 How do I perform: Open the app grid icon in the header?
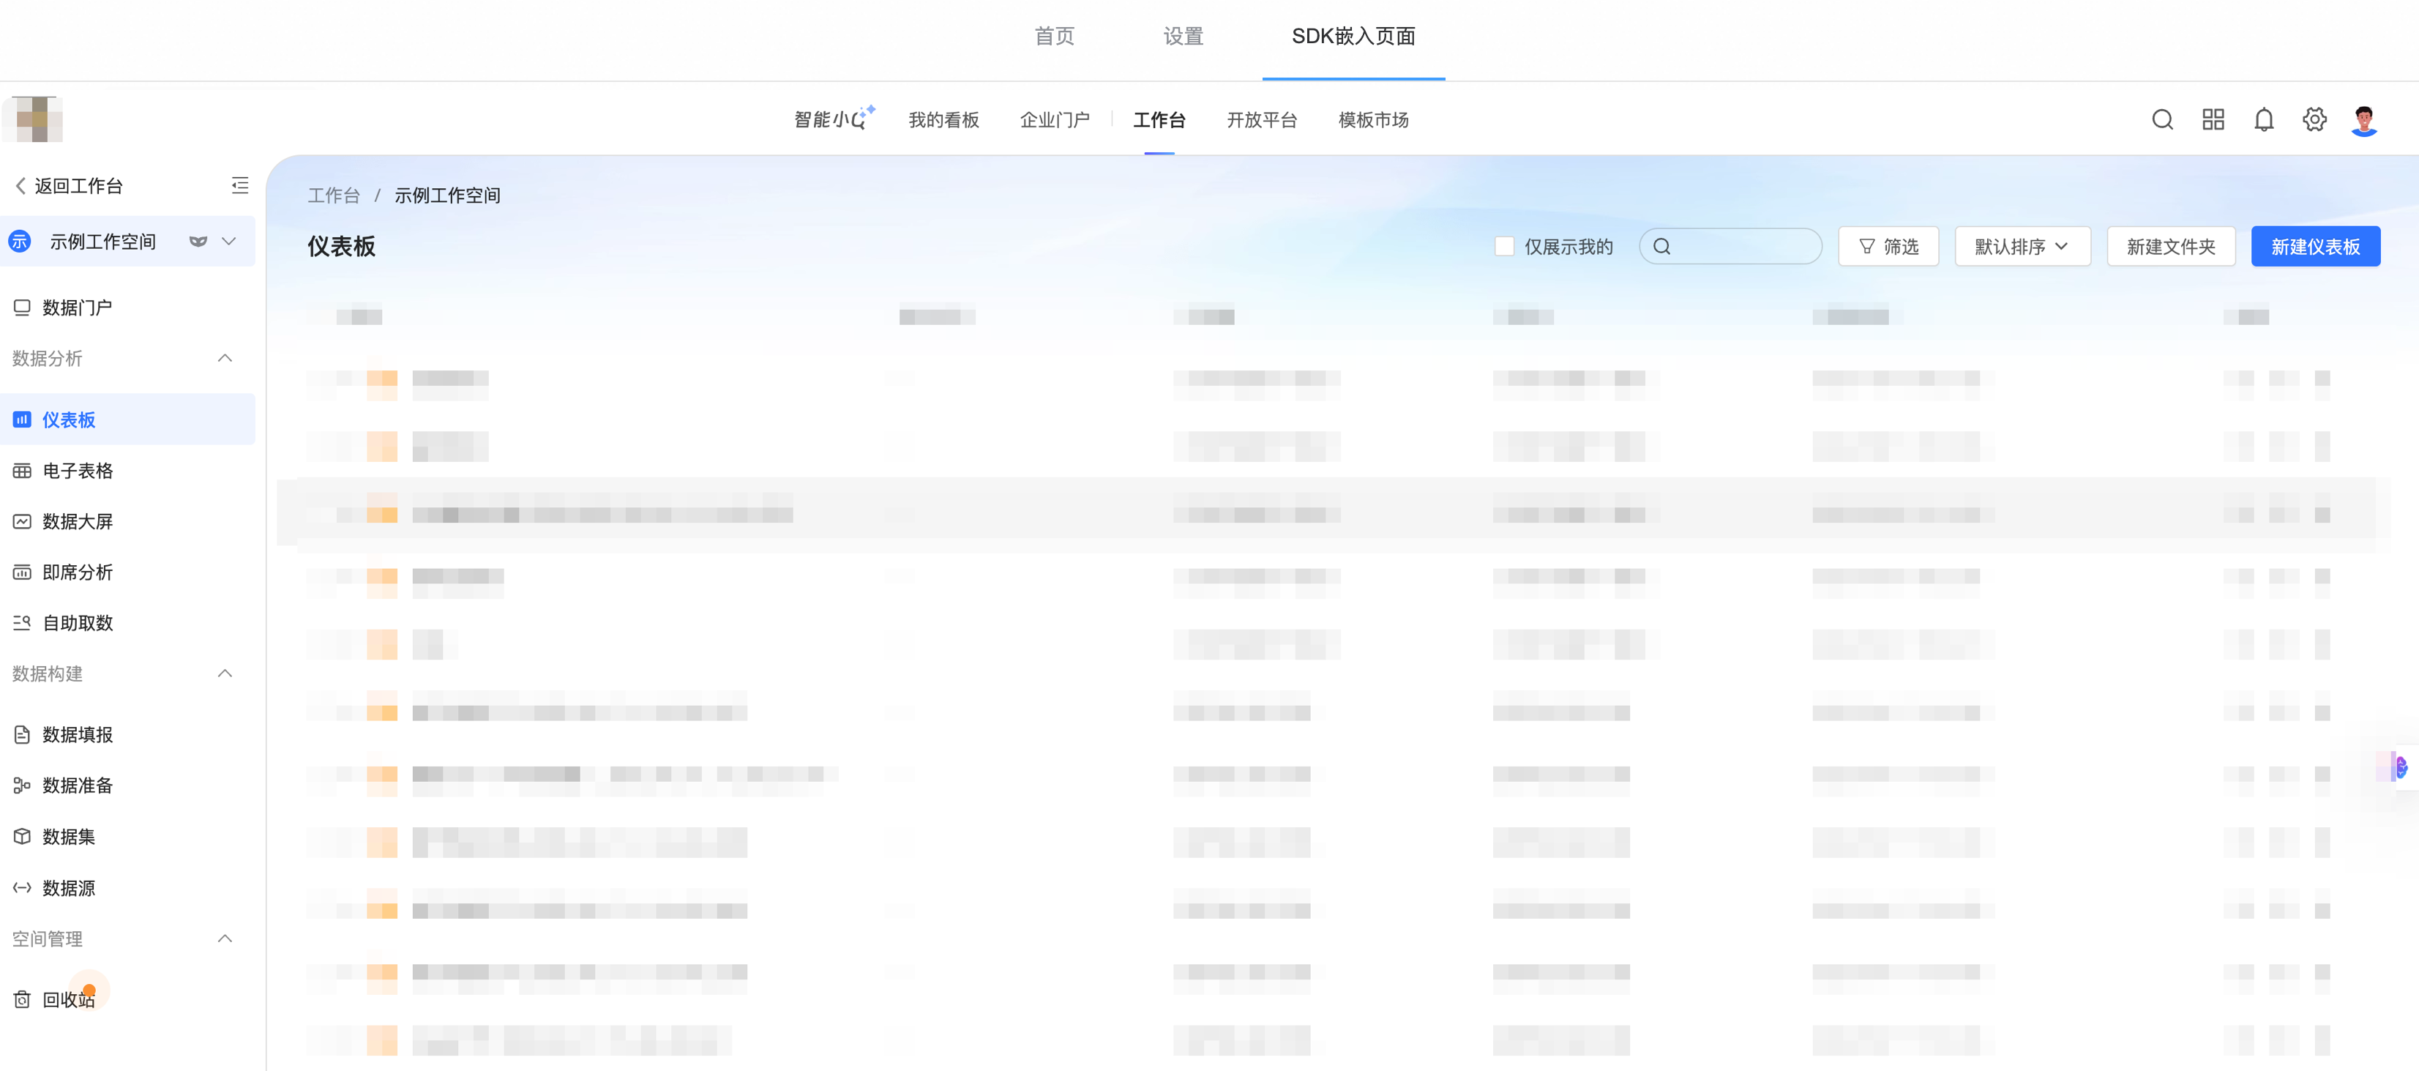point(2213,119)
